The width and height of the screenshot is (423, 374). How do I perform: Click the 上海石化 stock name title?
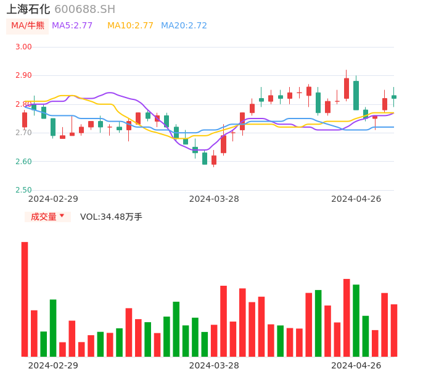(x=28, y=9)
